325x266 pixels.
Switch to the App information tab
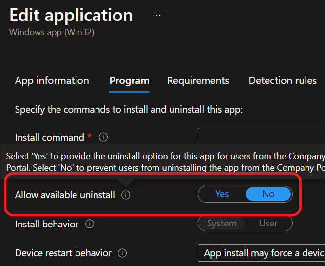click(52, 81)
